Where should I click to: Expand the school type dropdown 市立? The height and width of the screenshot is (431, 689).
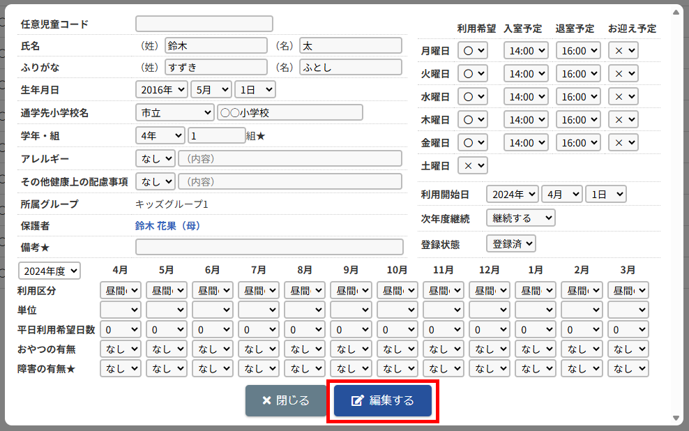(x=174, y=112)
